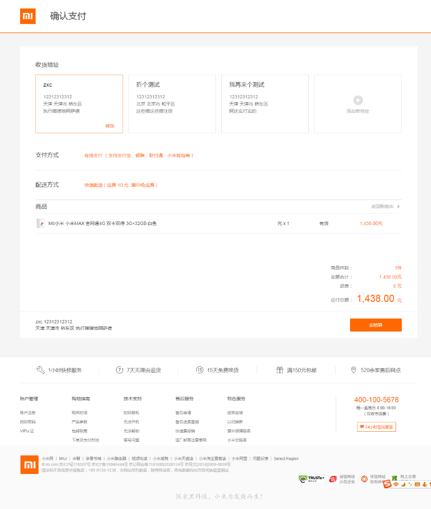Click Select Region link
The width and height of the screenshot is (431, 509).
286,459
